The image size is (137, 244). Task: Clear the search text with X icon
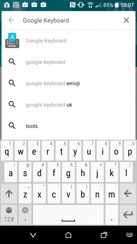[126, 20]
